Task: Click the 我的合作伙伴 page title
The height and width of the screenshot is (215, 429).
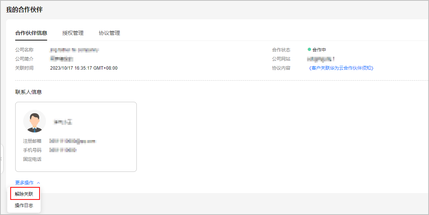Action: point(24,10)
